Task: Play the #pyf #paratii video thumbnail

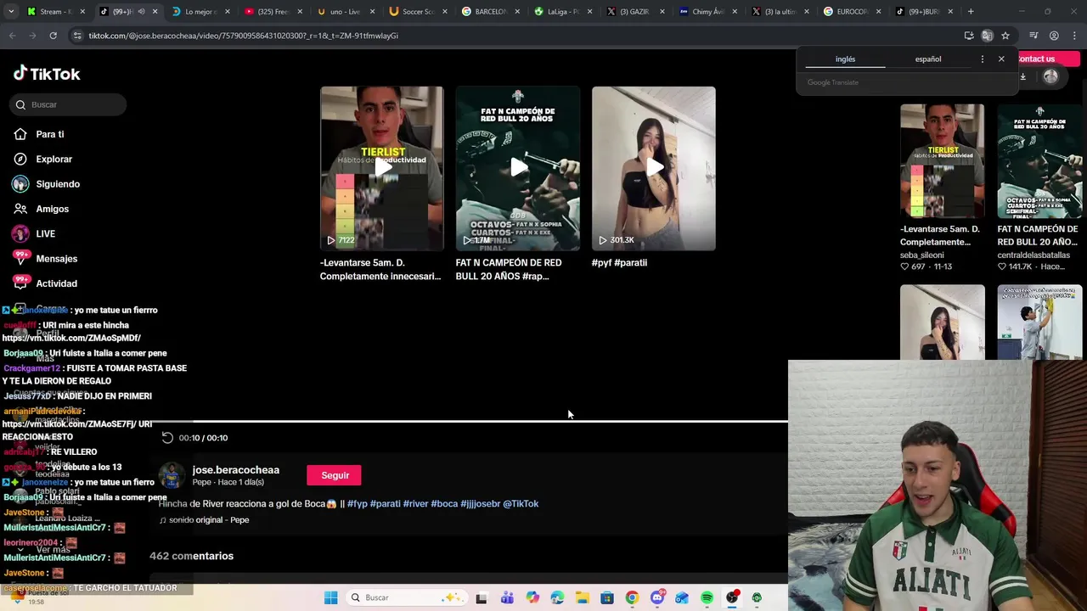Action: (x=654, y=168)
